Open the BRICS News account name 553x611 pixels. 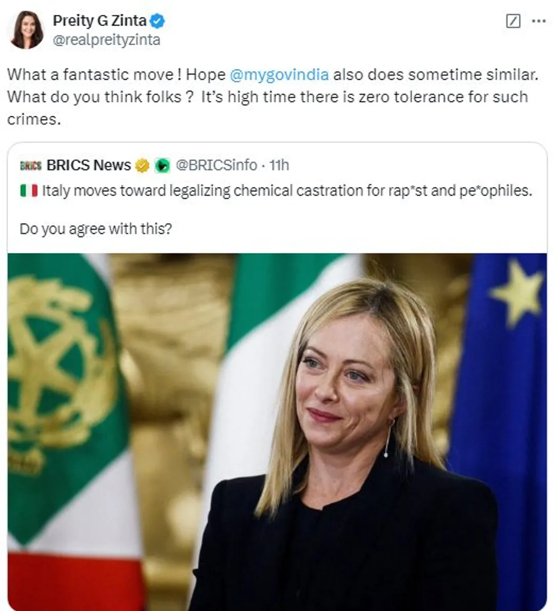89,165
